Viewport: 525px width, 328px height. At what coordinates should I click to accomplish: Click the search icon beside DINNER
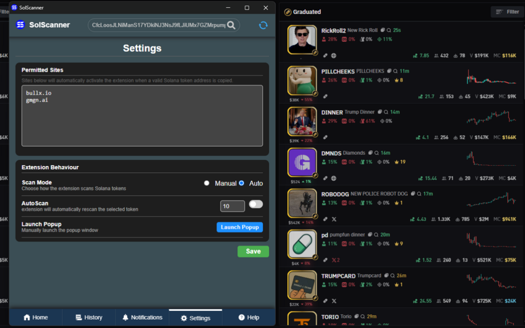click(x=386, y=112)
